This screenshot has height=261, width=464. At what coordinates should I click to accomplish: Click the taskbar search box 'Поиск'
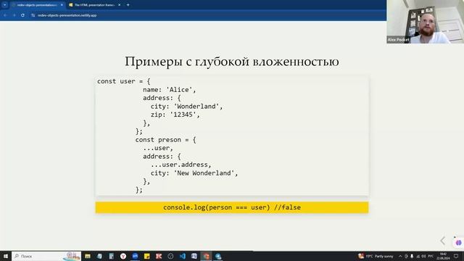[x=46, y=256]
